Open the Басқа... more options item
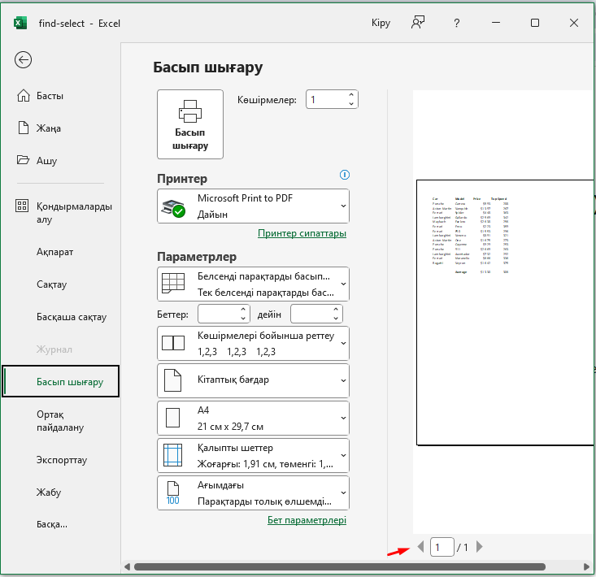Viewport: 596px width, 577px height. [52, 524]
